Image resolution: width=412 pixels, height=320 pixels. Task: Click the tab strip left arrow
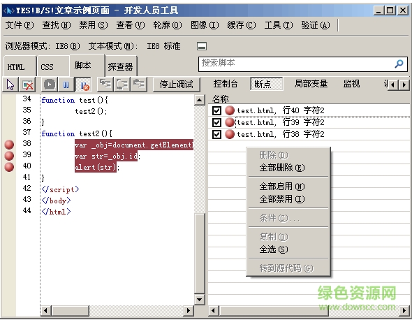393,85
